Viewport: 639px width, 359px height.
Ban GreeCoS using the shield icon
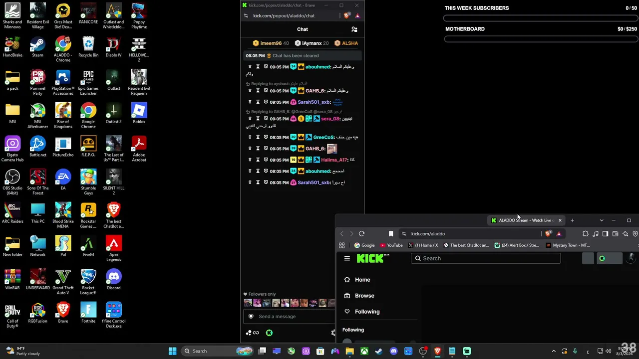[x=266, y=137]
